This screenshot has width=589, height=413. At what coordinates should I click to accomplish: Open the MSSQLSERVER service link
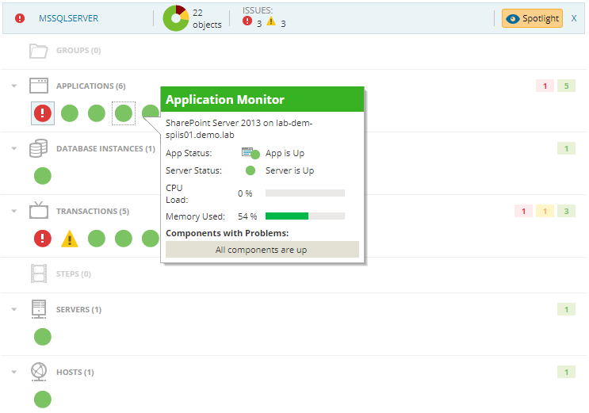68,18
